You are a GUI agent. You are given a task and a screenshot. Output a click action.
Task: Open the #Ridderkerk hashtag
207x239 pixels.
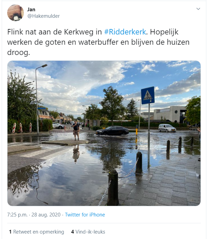tap(125, 32)
